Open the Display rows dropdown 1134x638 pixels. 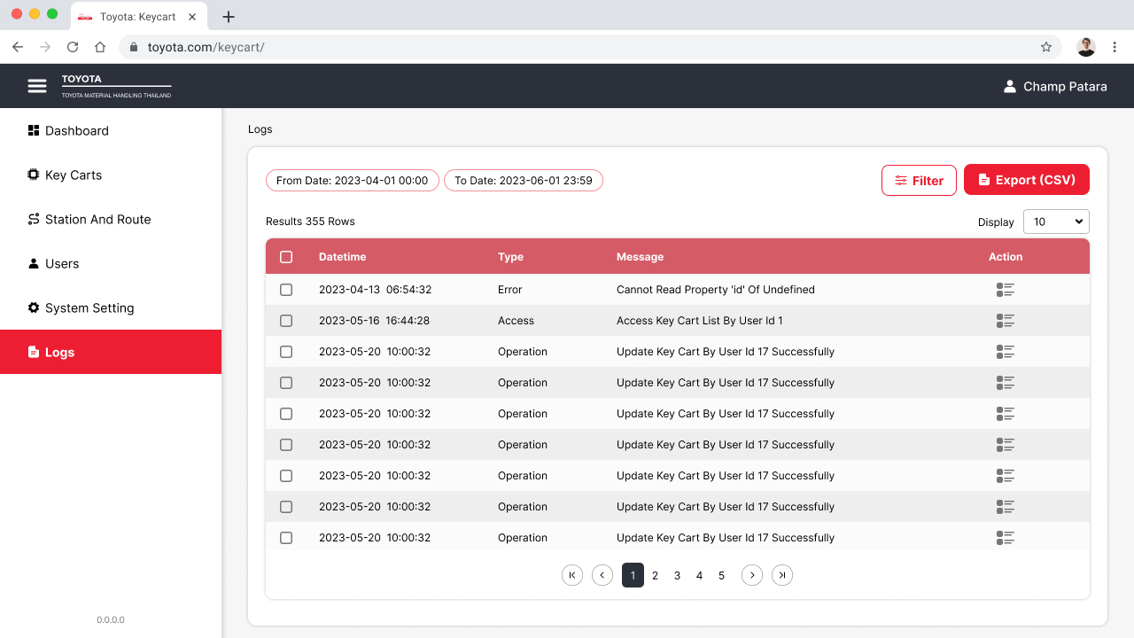1055,222
